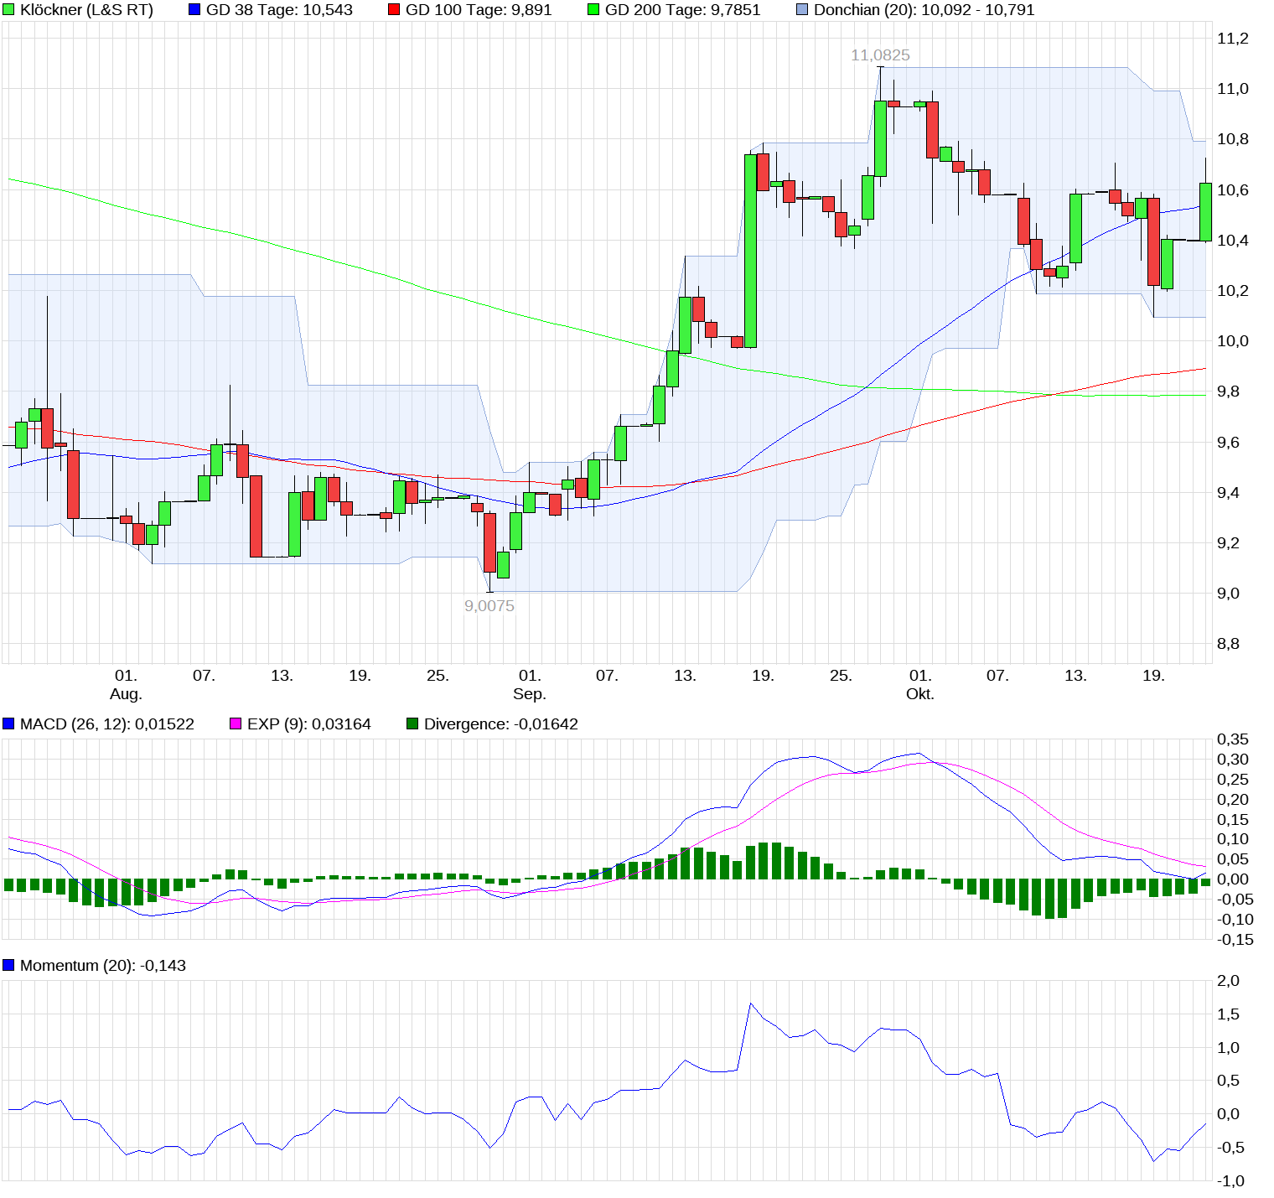Click the '2,0' Momentum axis label
The height and width of the screenshot is (1198, 1274).
[x=1228, y=981]
